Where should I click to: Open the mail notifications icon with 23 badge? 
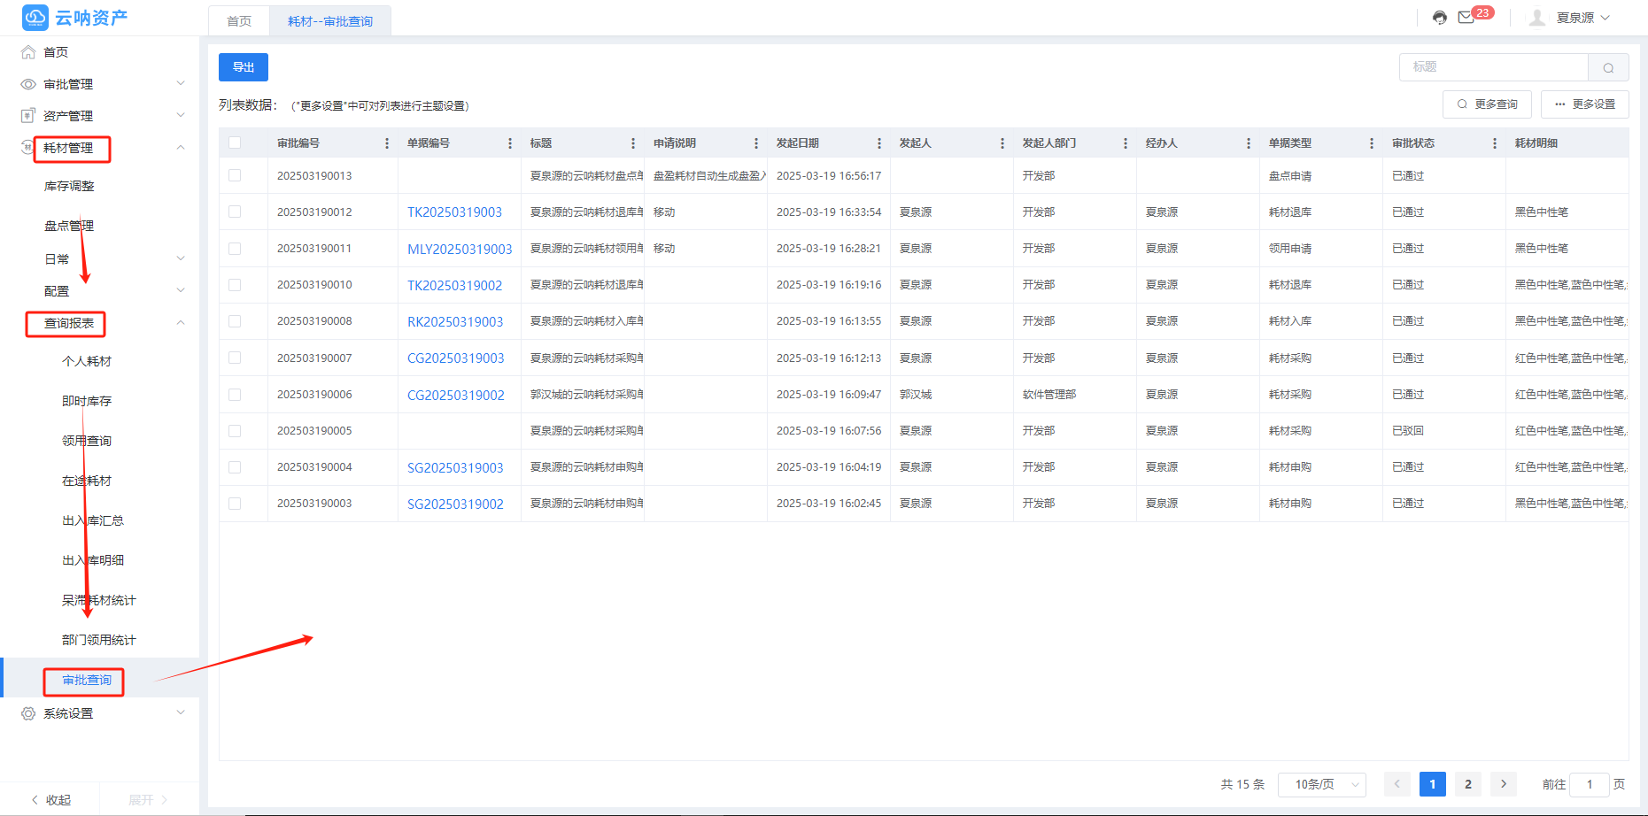(1466, 18)
